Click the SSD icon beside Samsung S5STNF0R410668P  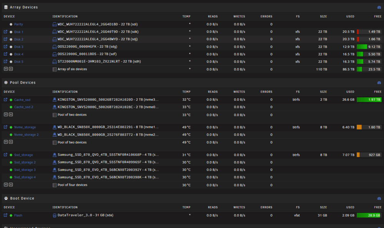click(55, 155)
